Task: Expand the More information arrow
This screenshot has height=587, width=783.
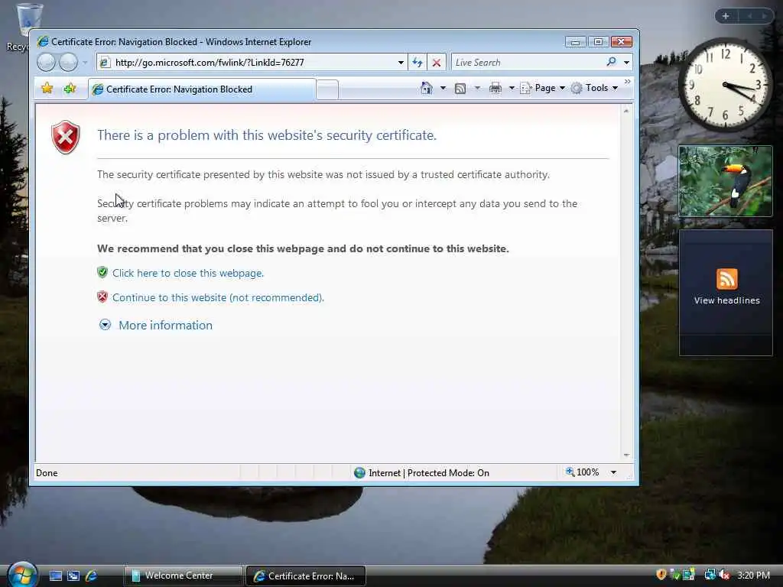Action: tap(105, 325)
